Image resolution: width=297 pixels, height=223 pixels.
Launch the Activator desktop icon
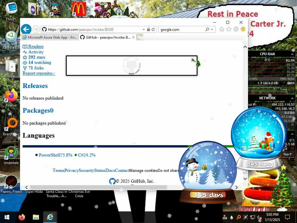[x=11, y=69]
